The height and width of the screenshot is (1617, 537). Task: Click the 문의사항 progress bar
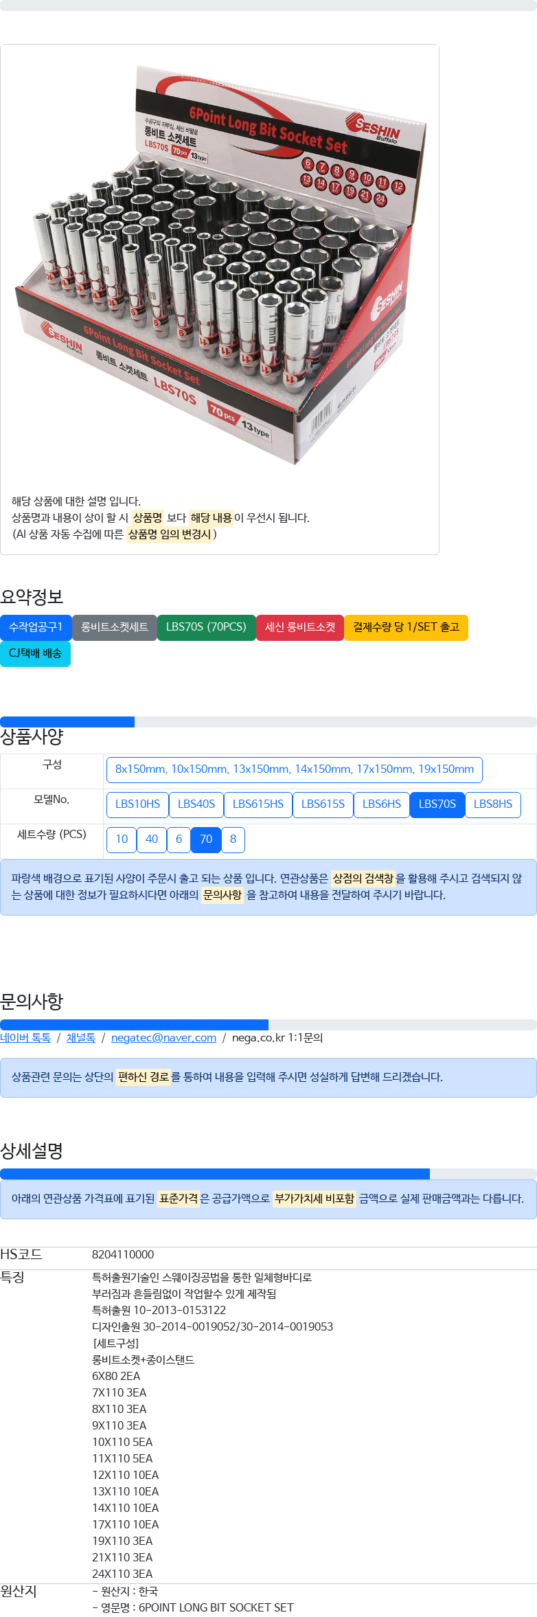(x=268, y=1025)
